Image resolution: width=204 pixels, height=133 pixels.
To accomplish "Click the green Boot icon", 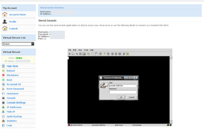I will pyautogui.click(x=3, y=80).
